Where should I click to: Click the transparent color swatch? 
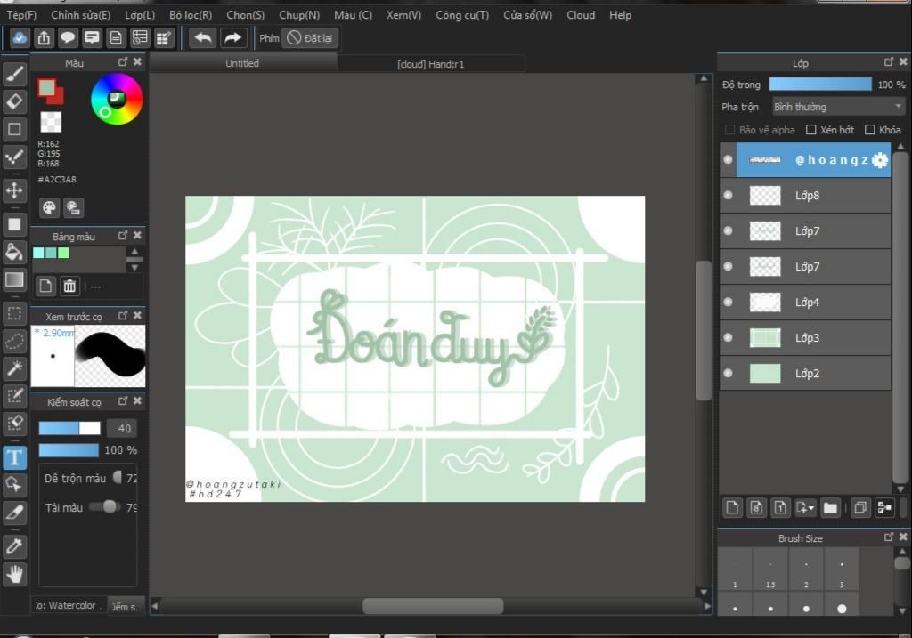pyautogui.click(x=51, y=122)
